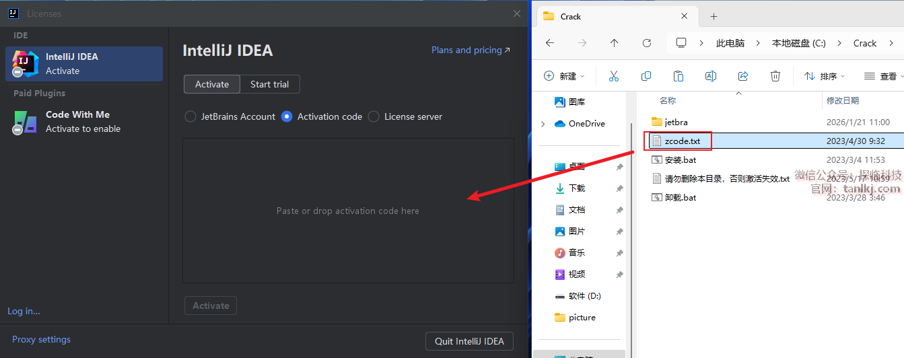This screenshot has height=358, width=904.
Task: Click the Delete trash icon in Explorer
Action: 775,76
